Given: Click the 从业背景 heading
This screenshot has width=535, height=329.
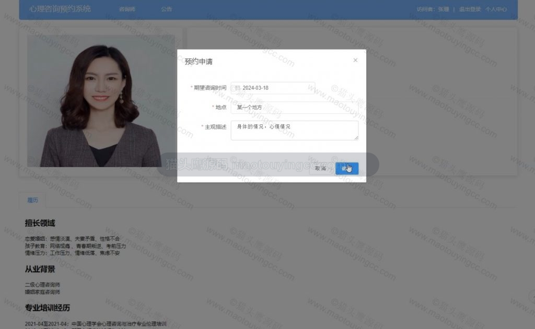Looking at the screenshot, I should point(40,269).
